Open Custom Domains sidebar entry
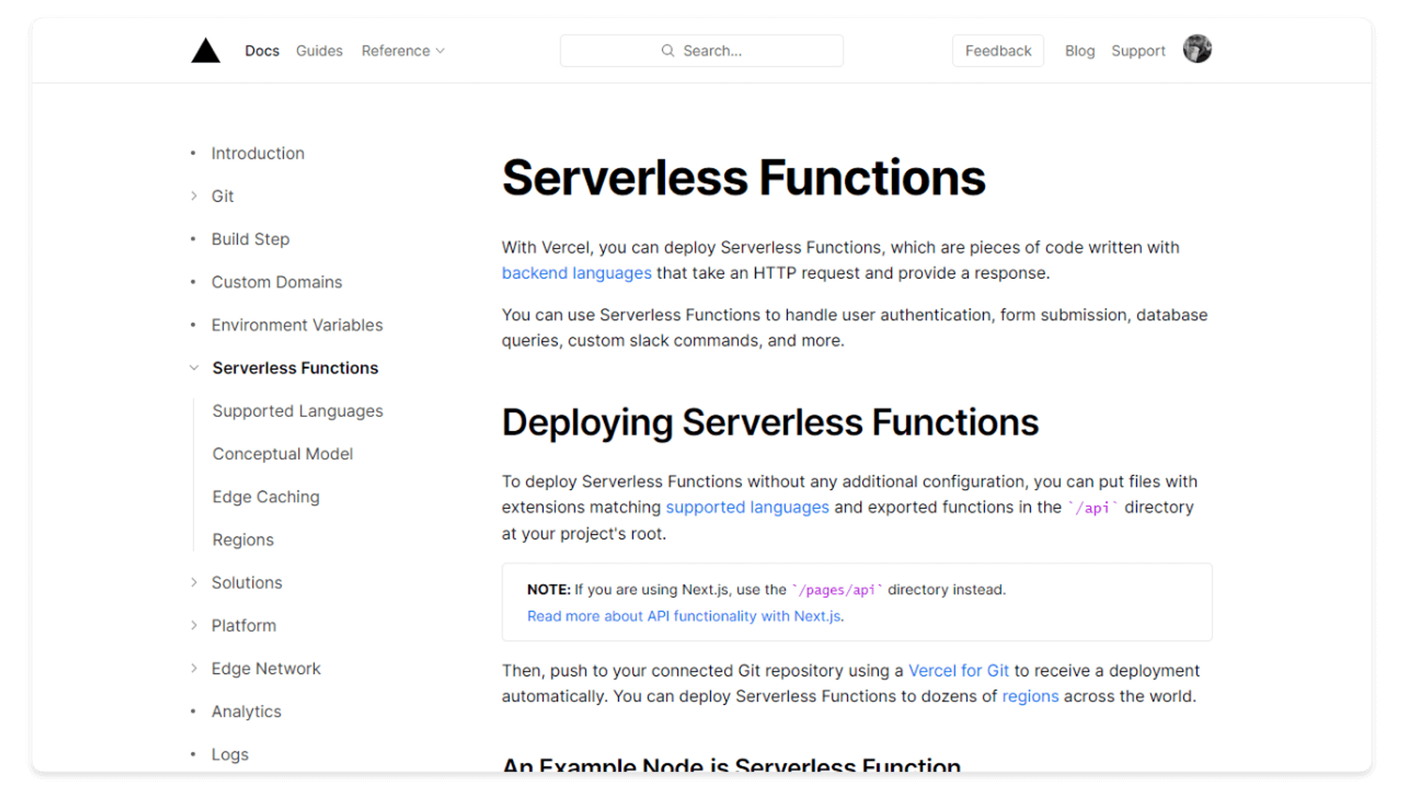The width and height of the screenshot is (1402, 789). tap(277, 282)
